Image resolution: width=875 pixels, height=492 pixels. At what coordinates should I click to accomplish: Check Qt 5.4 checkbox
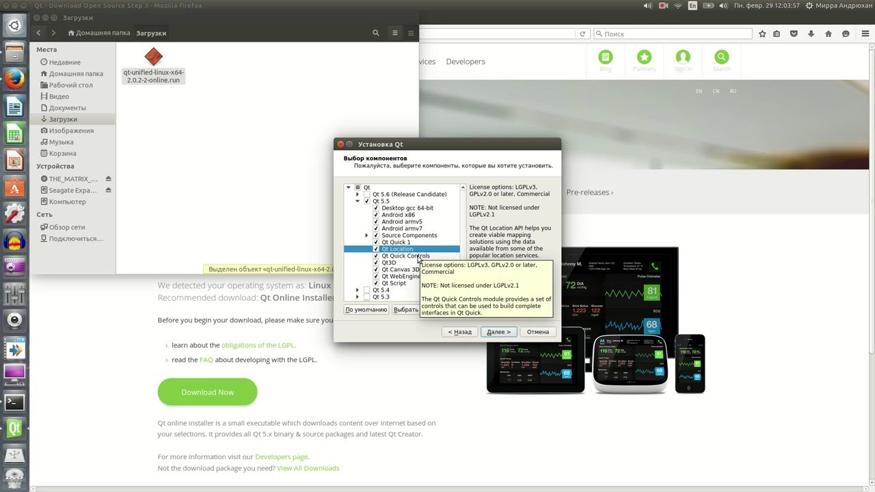pos(367,290)
